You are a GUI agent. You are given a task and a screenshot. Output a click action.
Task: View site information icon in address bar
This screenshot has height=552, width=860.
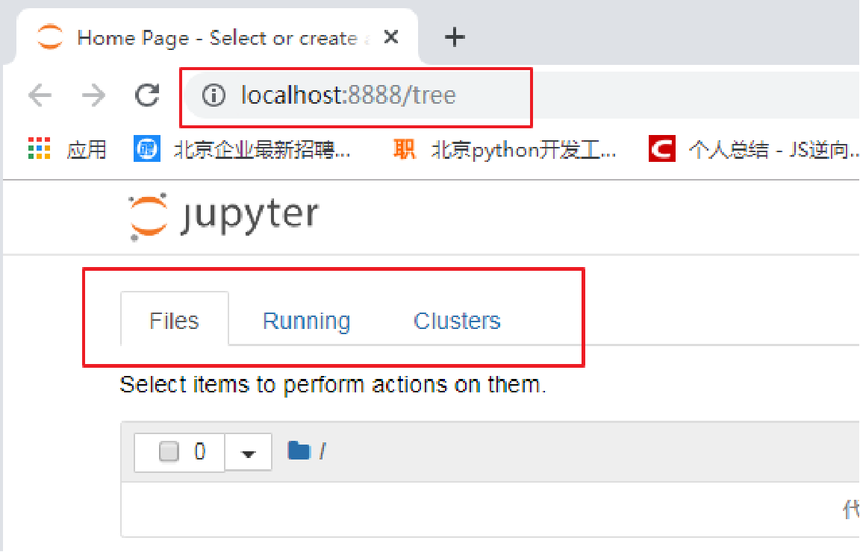214,95
